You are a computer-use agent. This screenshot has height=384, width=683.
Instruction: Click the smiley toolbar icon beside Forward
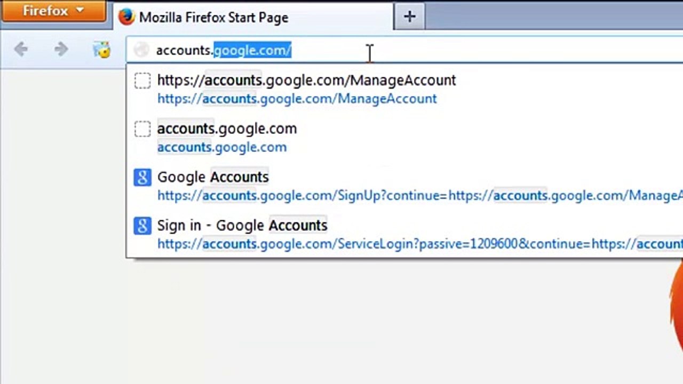point(101,50)
